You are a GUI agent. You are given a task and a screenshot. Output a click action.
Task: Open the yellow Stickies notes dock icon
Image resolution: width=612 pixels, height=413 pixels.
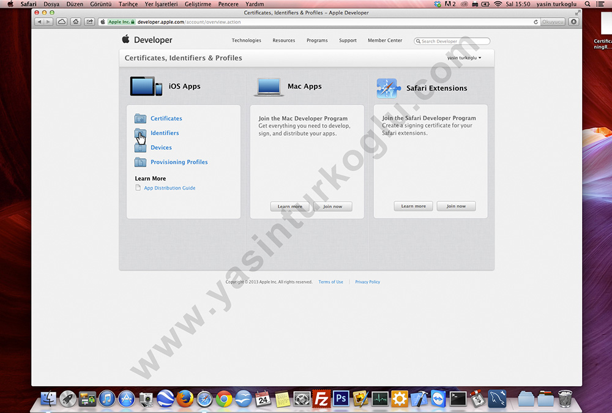click(x=282, y=398)
